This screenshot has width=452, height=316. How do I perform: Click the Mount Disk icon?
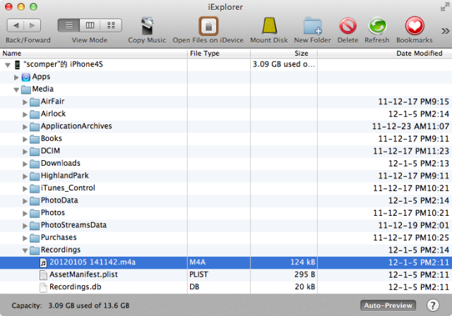[269, 26]
